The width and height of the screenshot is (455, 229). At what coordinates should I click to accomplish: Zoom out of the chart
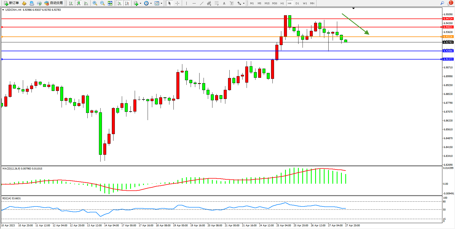click(102, 3)
